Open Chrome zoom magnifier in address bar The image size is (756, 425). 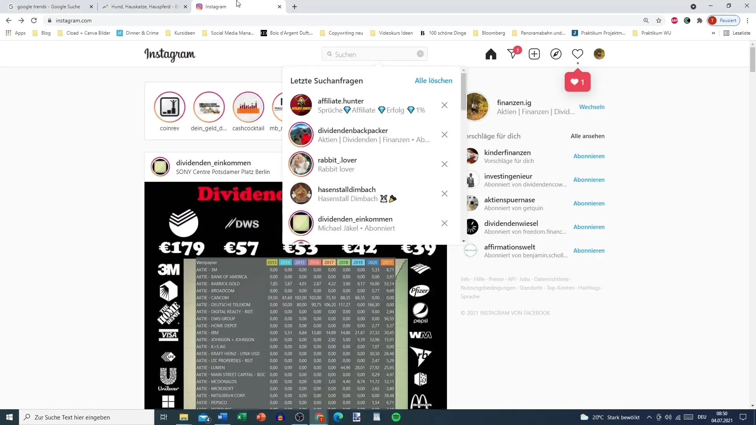[x=646, y=20]
